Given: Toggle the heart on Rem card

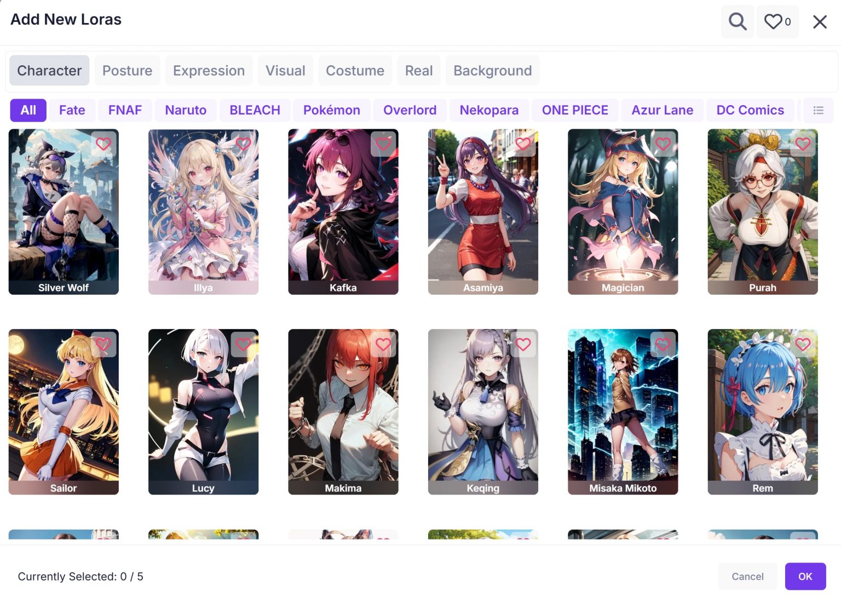Looking at the screenshot, I should coord(803,344).
